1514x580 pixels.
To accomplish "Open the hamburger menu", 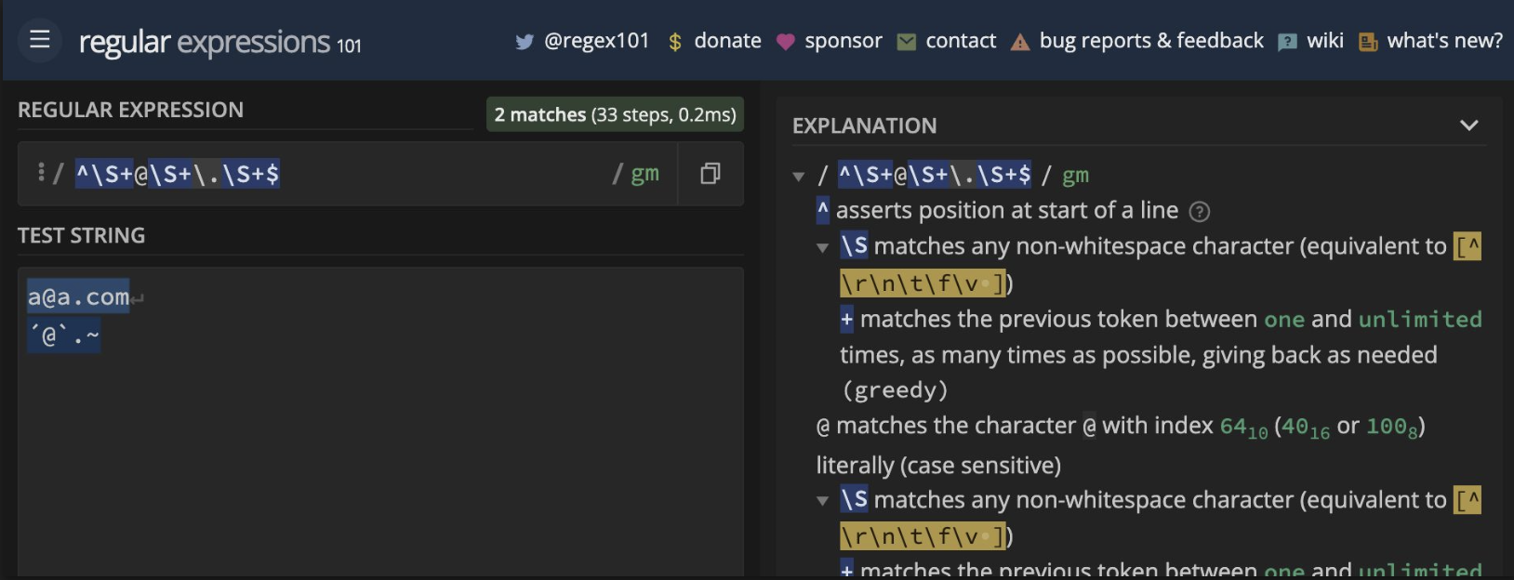I will click(x=39, y=39).
